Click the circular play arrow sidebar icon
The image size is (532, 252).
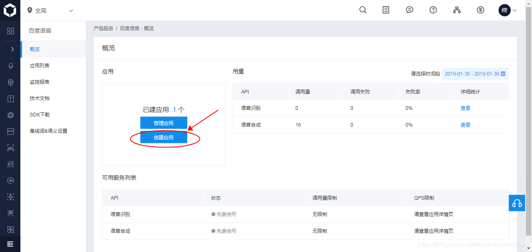click(11, 180)
